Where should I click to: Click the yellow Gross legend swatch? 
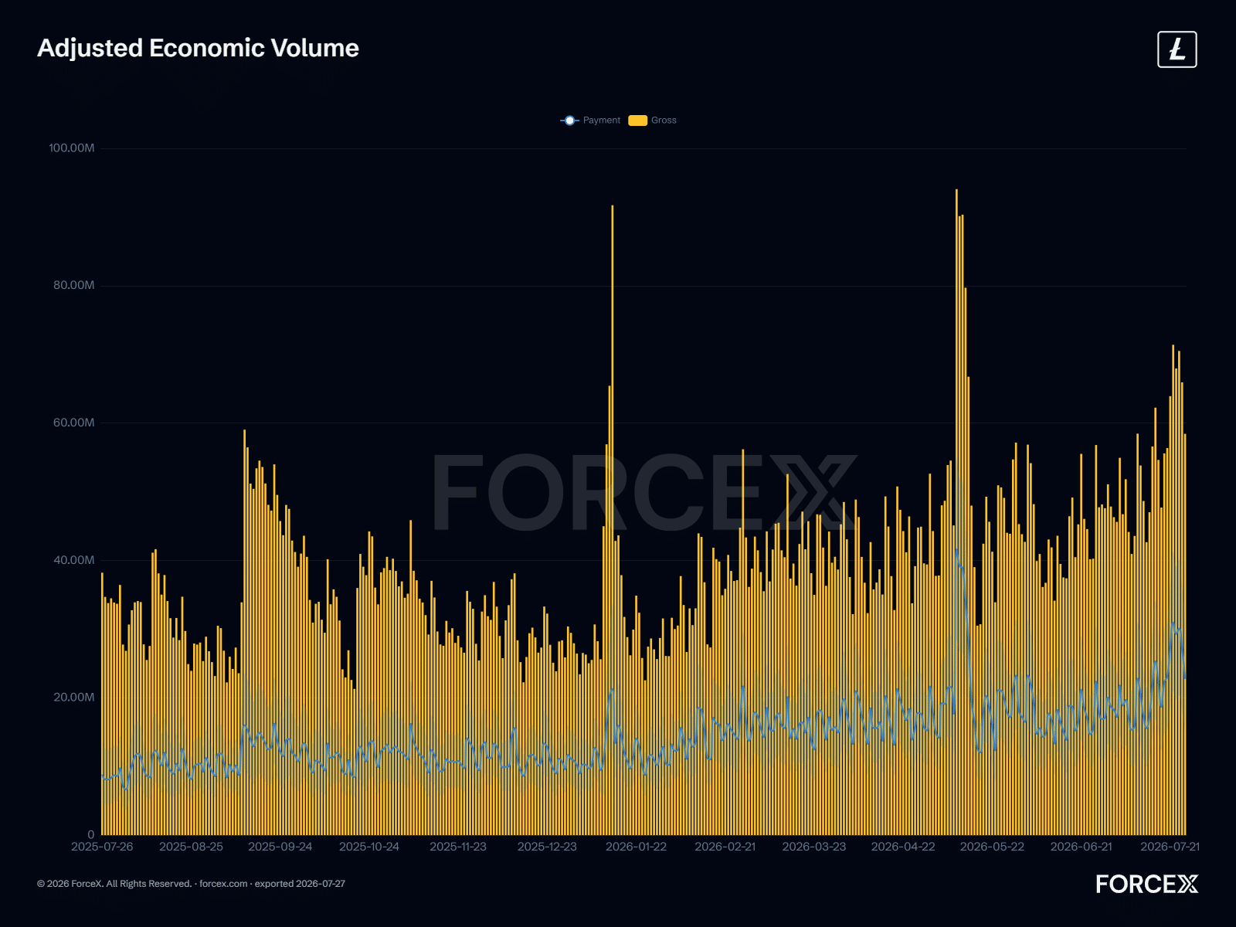[x=637, y=121]
